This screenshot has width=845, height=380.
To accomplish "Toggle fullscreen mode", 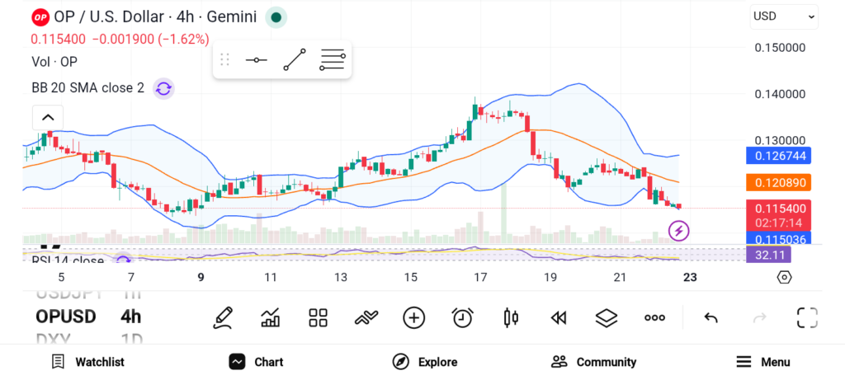I will (806, 317).
